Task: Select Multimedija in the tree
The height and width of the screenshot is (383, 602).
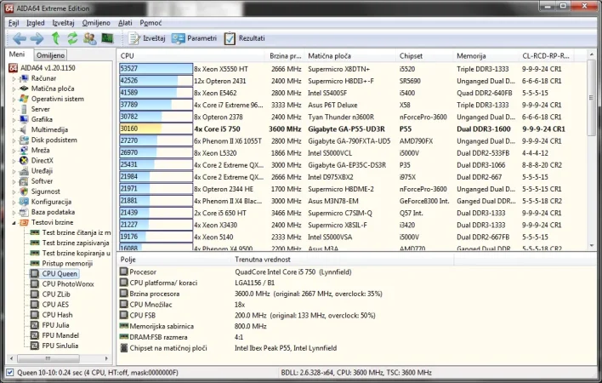Action: 49,130
